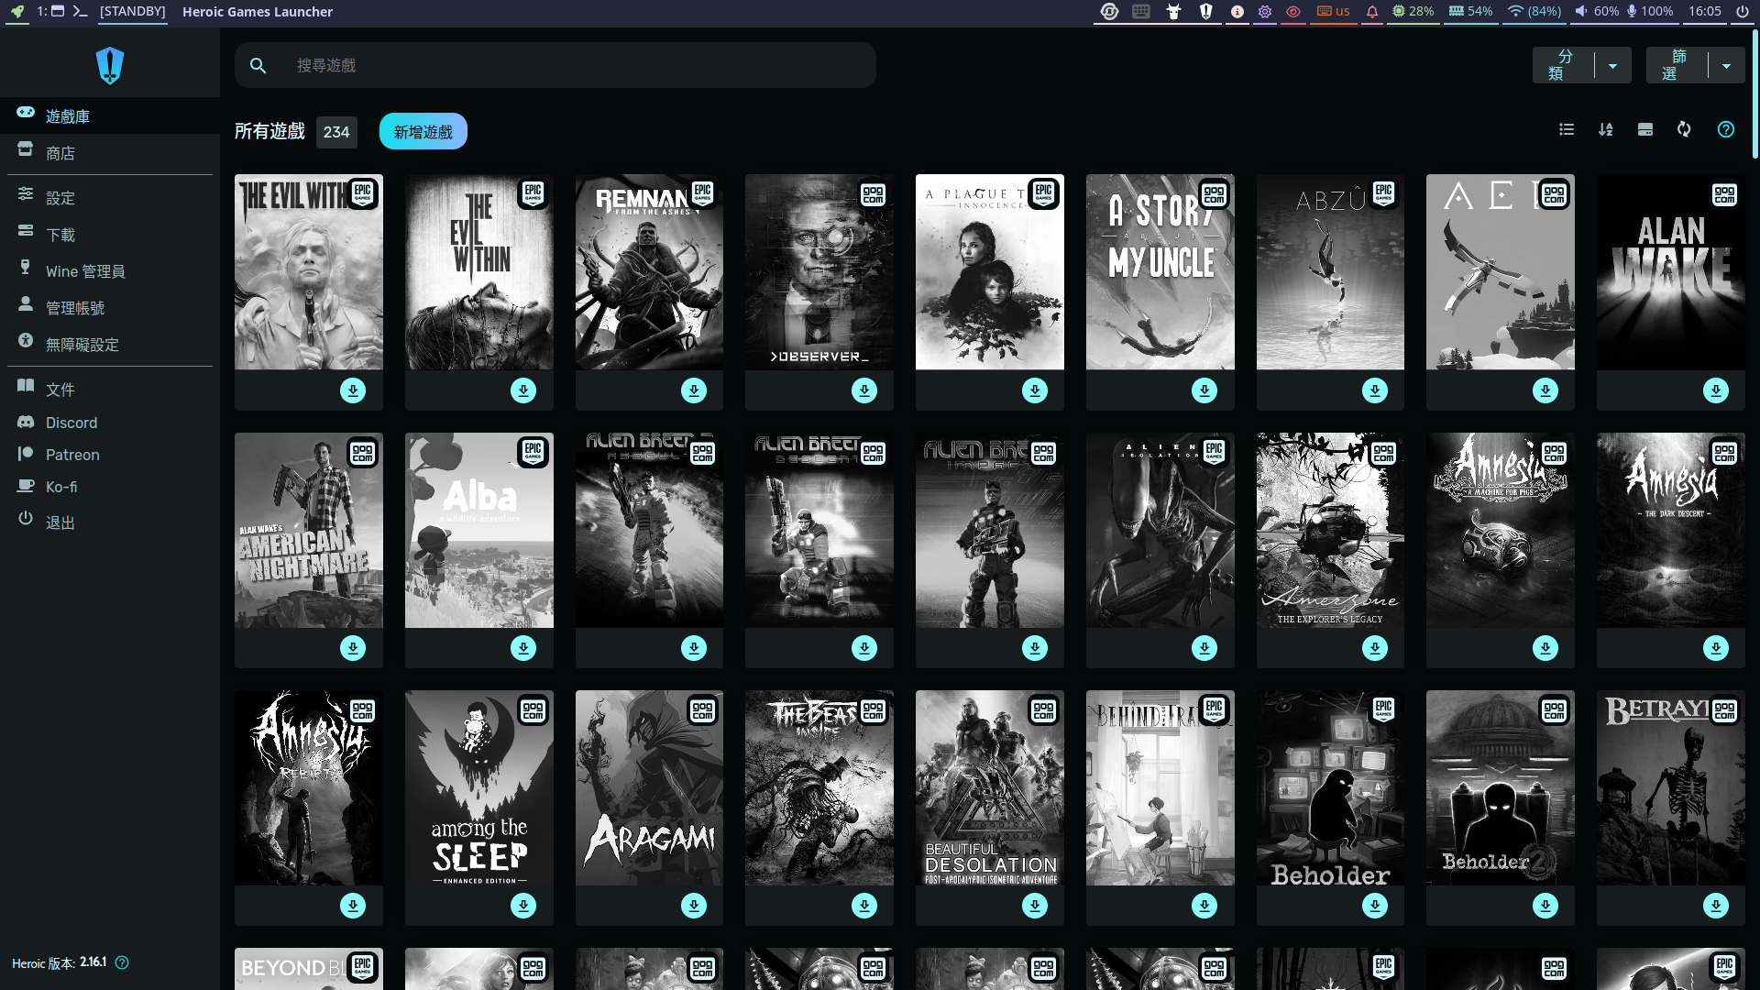Open the Wi-Fi 84% tray indicator
This screenshot has width=1760, height=990.
click(x=1534, y=11)
